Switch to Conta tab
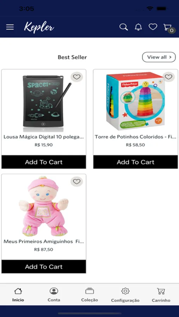Screen dimensions: 179x317 point(54,295)
